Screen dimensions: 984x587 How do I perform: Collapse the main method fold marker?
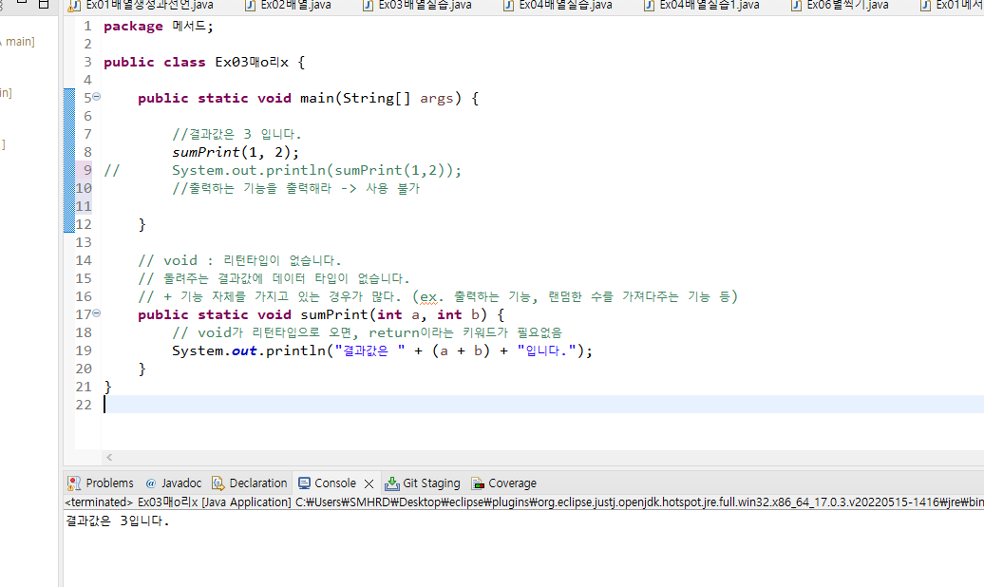(x=97, y=97)
